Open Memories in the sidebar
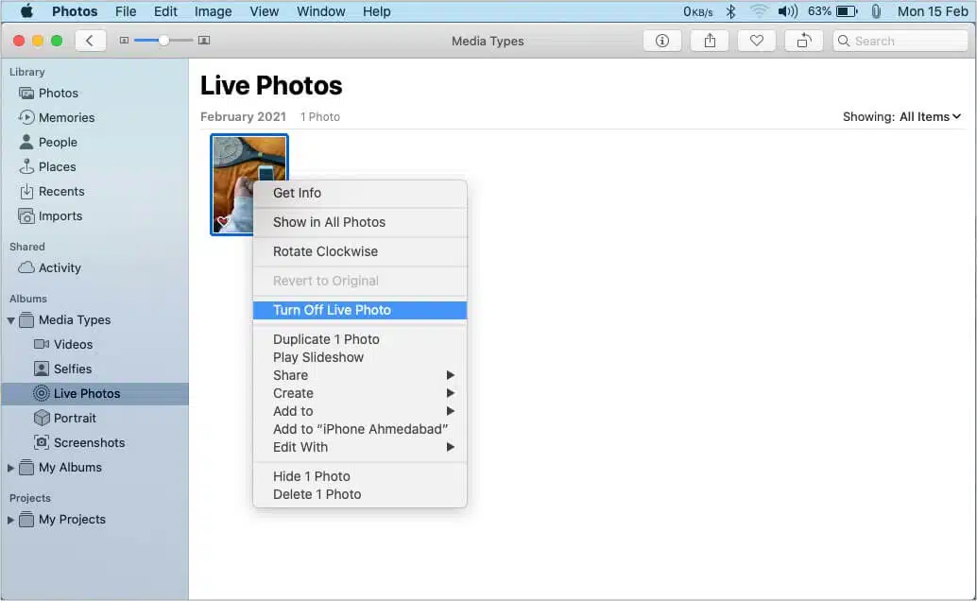 (57, 117)
